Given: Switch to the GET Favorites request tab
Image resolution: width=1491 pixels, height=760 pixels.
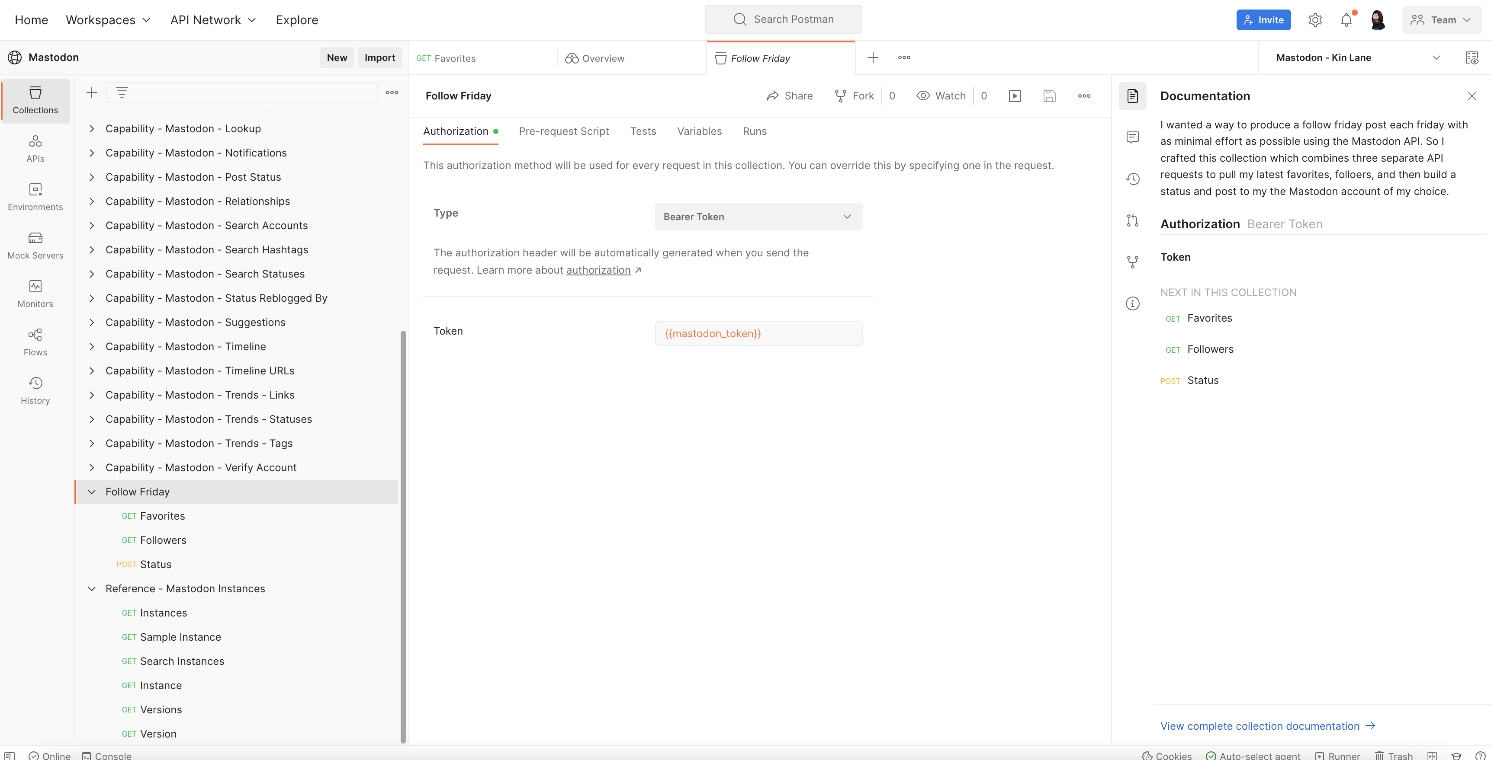Looking at the screenshot, I should (x=483, y=58).
